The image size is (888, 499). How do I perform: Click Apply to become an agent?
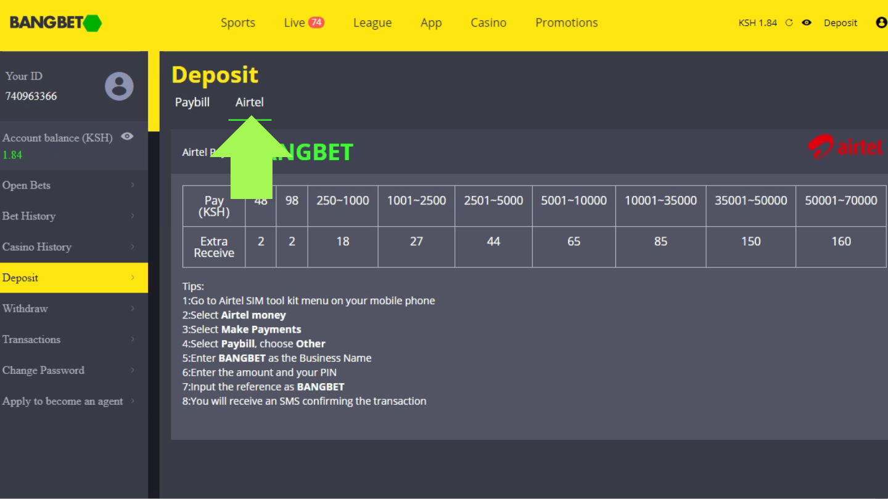[x=62, y=401]
